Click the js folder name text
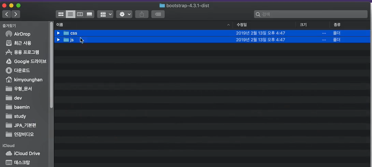The width and height of the screenshot is (372, 167). [x=72, y=40]
